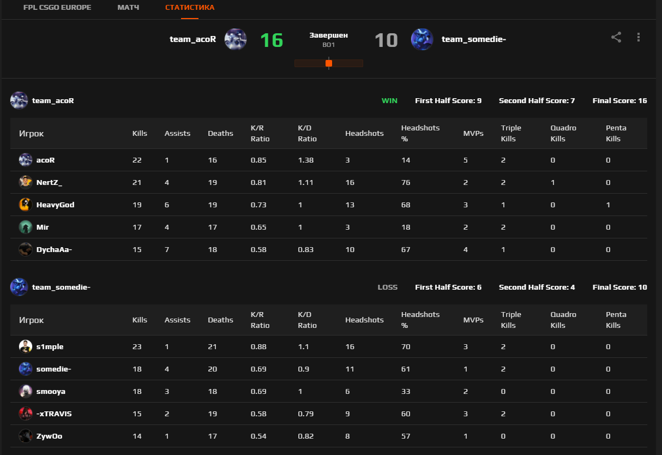This screenshot has width=662, height=455.
Task: Click the DychaAa- player name
Action: tap(54, 249)
